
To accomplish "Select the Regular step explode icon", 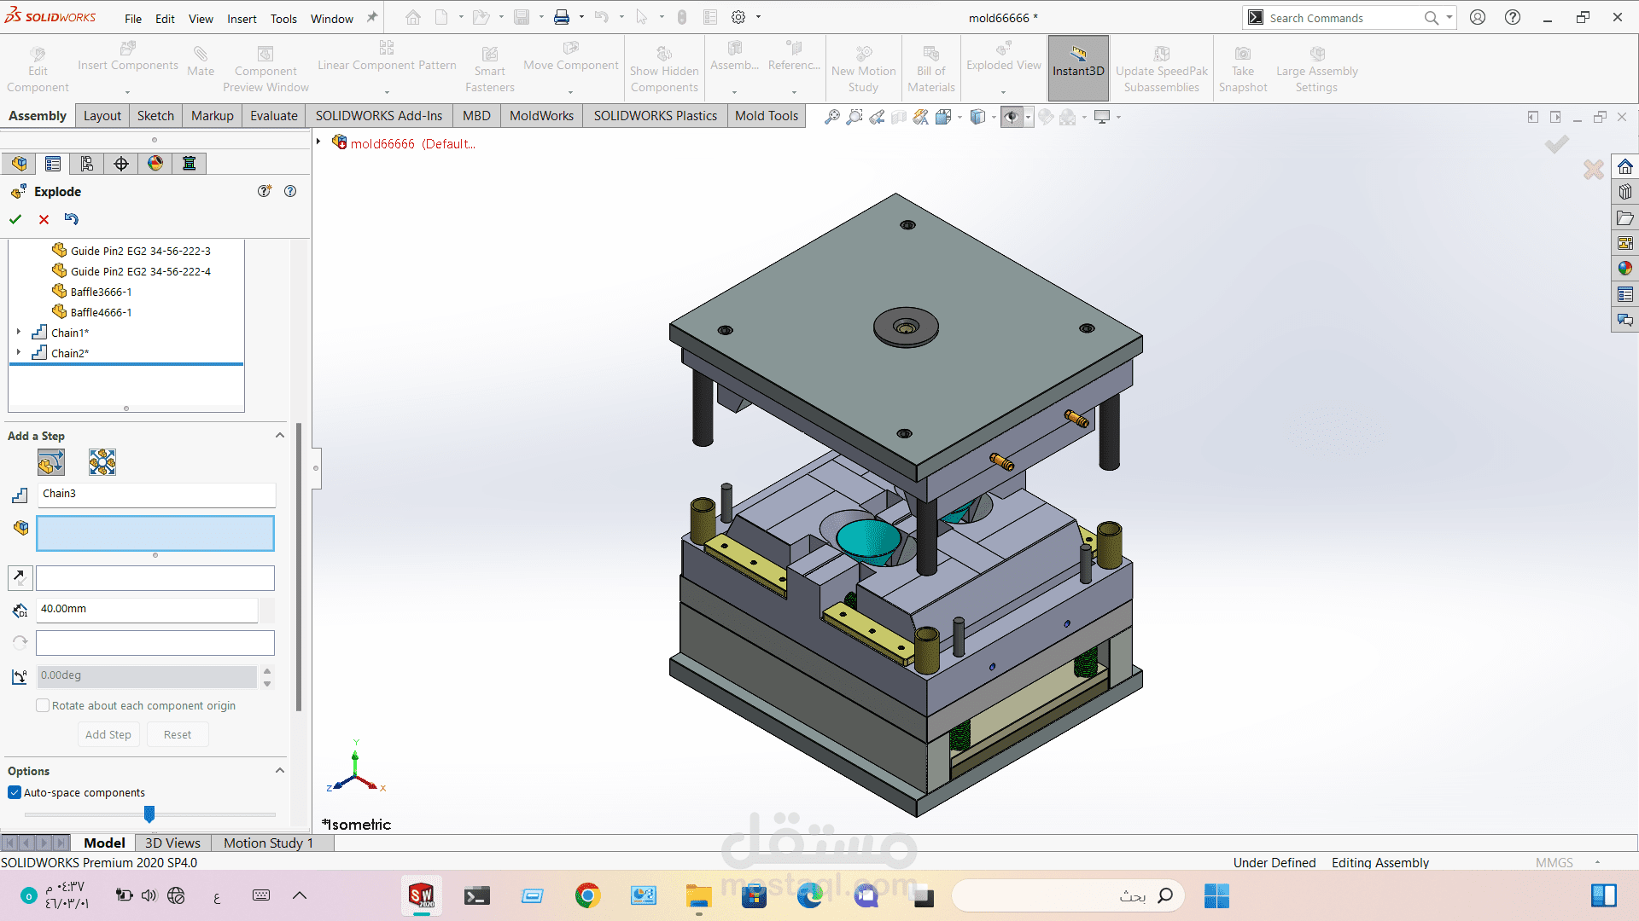I will click(x=51, y=462).
